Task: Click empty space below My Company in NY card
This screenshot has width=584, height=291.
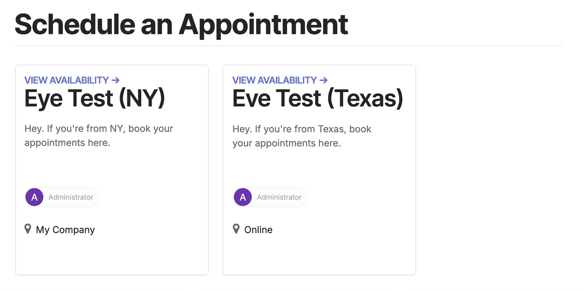Action: click(x=112, y=255)
